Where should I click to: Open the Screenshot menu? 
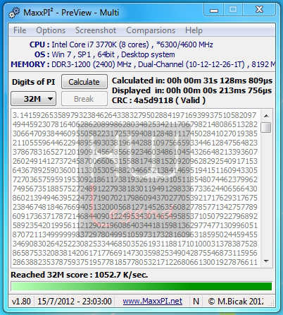click(x=96, y=30)
